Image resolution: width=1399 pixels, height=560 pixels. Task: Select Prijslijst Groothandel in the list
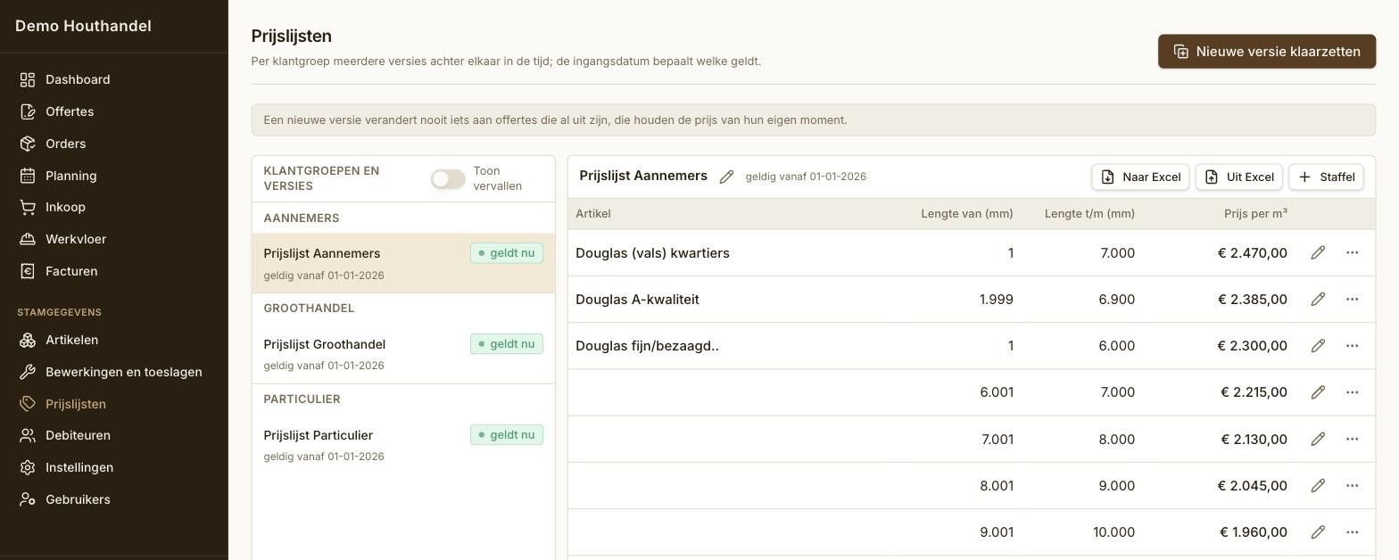tap(403, 354)
